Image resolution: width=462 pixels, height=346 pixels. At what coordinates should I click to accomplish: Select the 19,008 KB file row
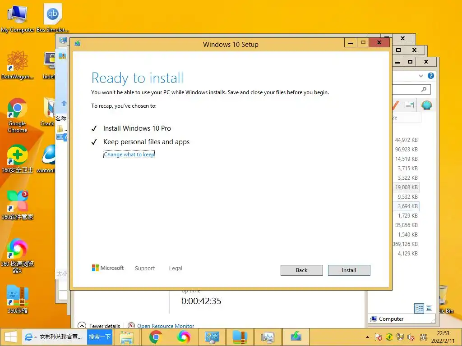click(x=407, y=187)
